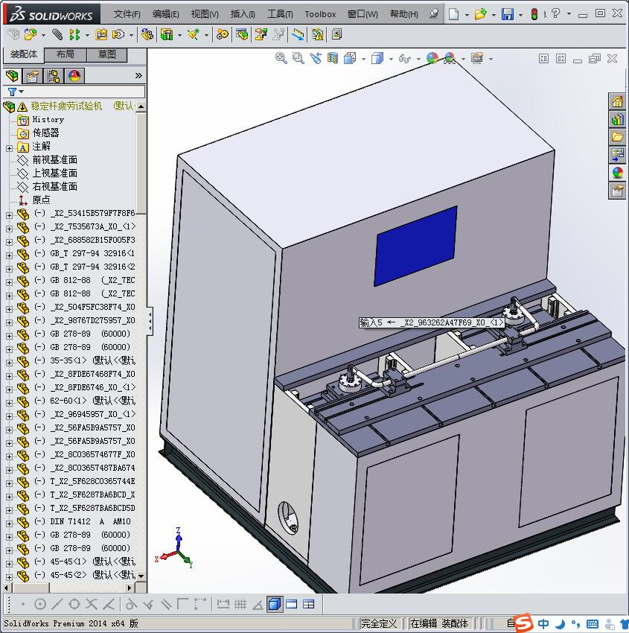Open the Toolbox menu
Screen dimensions: 629x633
[x=320, y=14]
